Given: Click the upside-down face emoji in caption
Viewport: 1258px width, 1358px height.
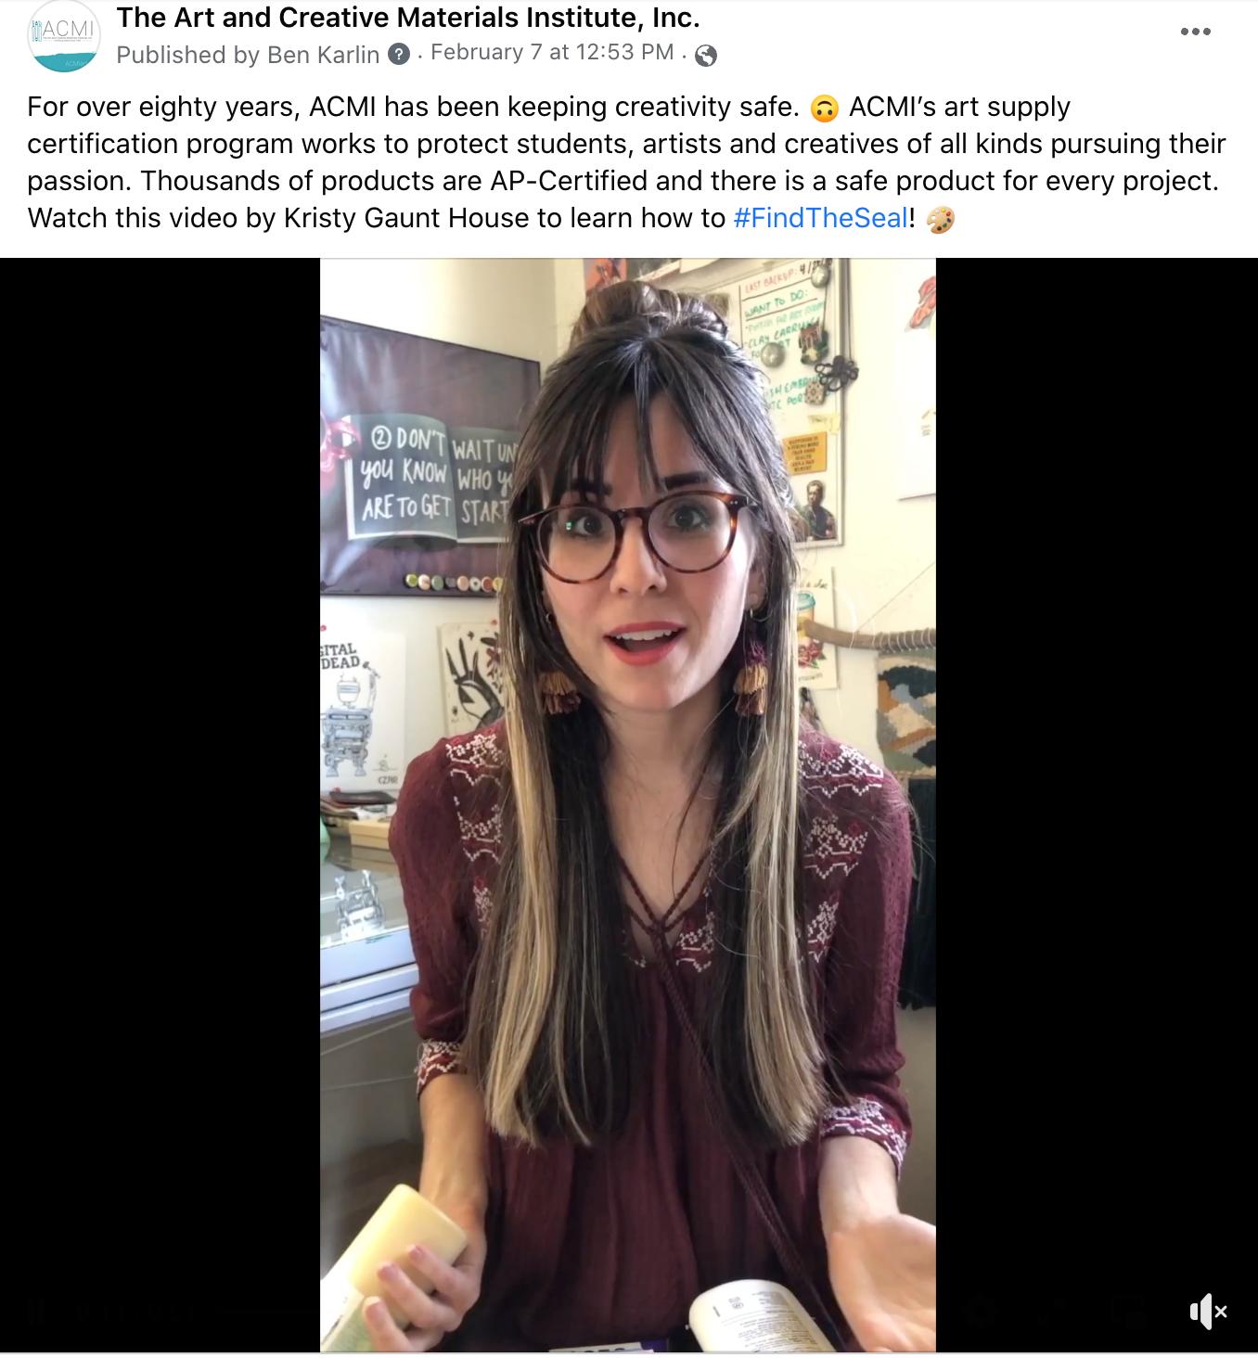Looking at the screenshot, I should pos(824,109).
